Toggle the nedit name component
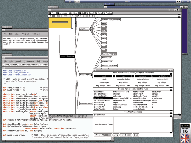The height and width of the screenshot is (143, 191). tap(104, 76)
